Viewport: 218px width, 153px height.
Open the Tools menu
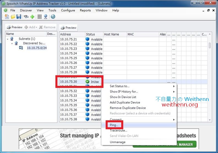click(52, 10)
